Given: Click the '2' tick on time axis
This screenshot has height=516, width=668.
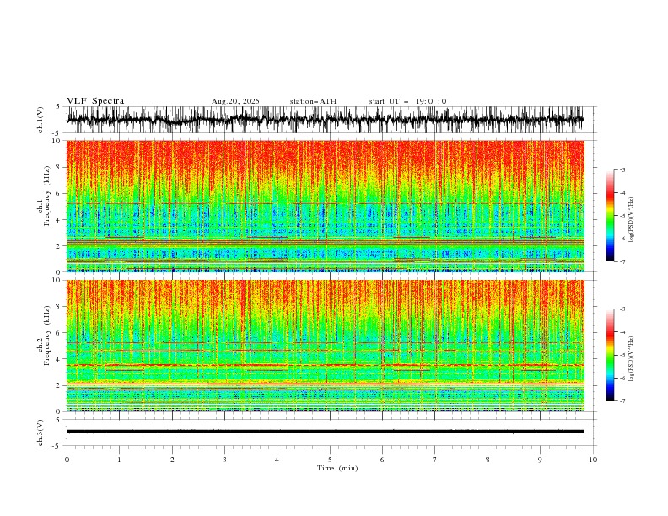Looking at the screenshot, I should pos(172,460).
